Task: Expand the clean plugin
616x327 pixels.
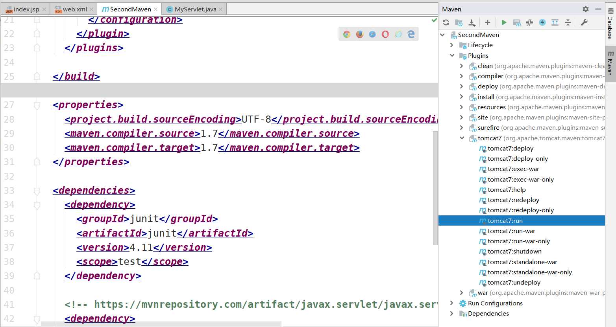Action: pos(462,66)
